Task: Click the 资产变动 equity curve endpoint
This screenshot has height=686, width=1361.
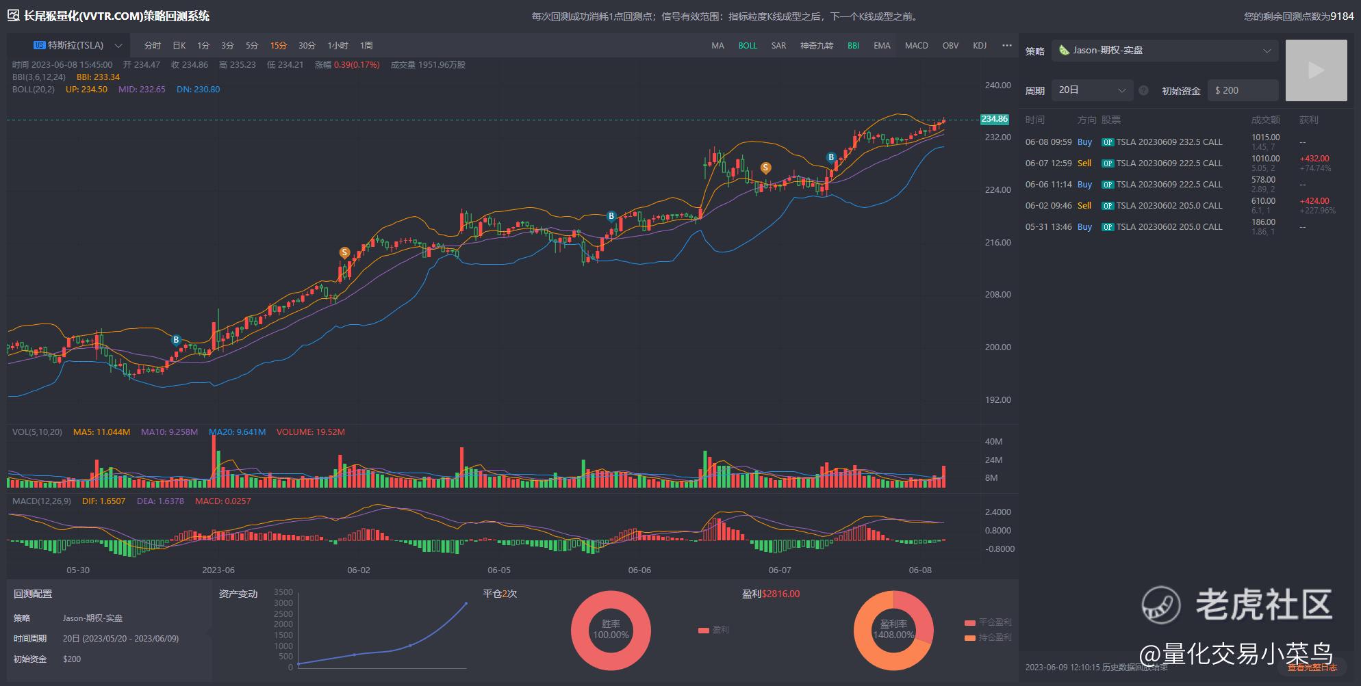Action: click(466, 603)
